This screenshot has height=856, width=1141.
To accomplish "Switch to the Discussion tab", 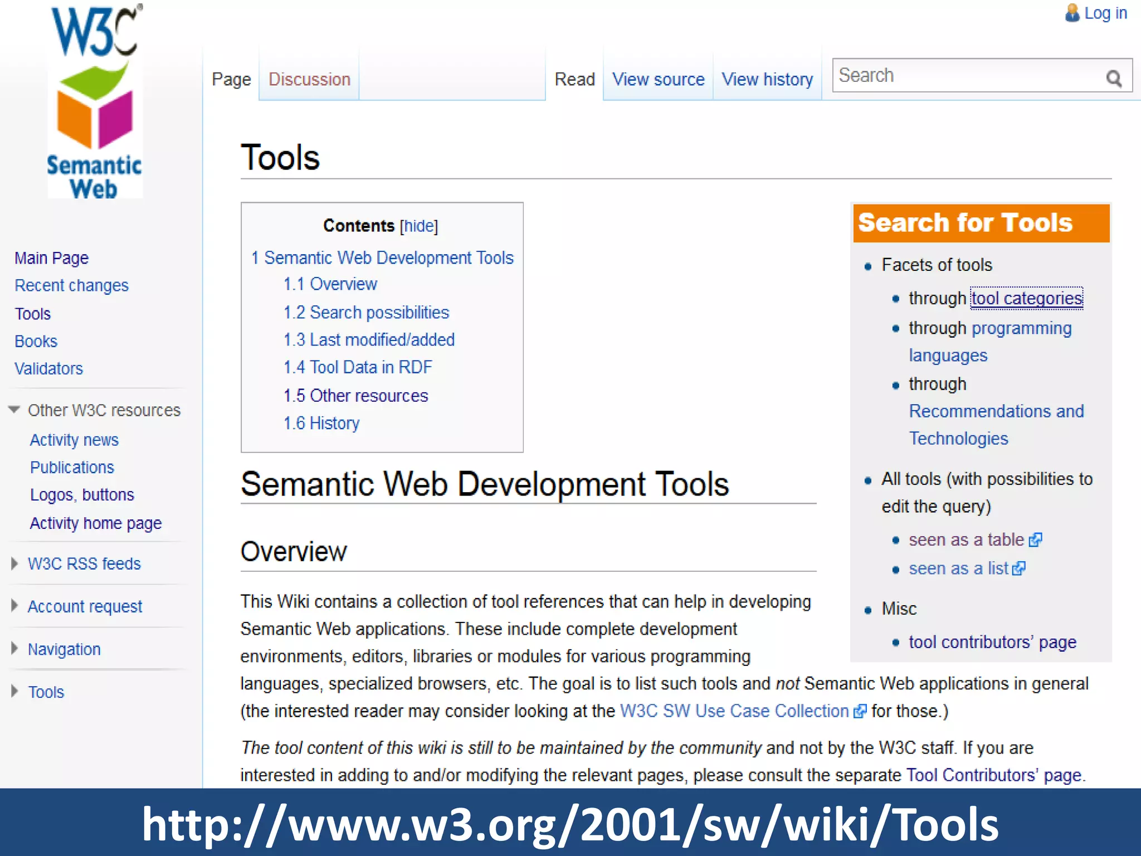I will pos(309,79).
